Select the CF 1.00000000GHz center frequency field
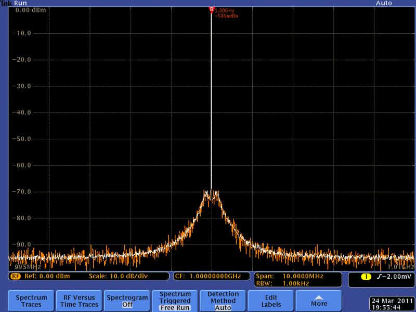This screenshot has width=416, height=312. pyautogui.click(x=212, y=276)
